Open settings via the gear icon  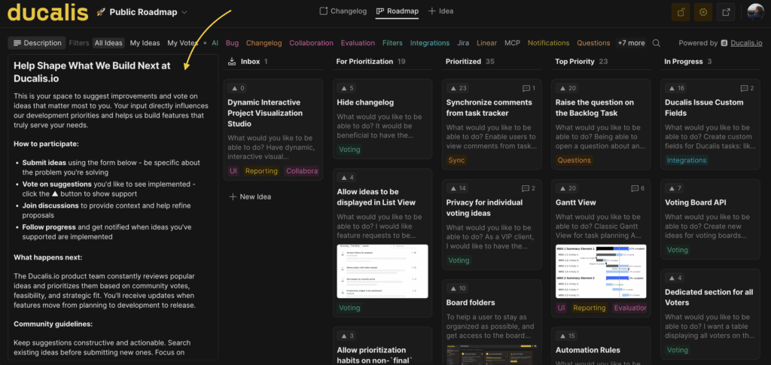tap(704, 12)
